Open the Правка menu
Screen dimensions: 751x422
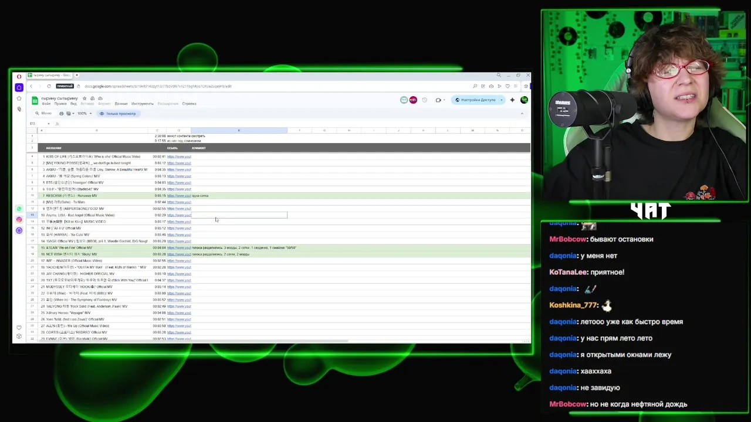(x=60, y=104)
